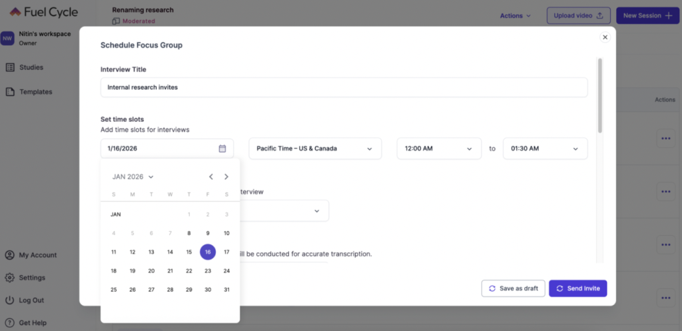682x331 pixels.
Task: Click the calendar icon in date field
Action: (x=222, y=149)
